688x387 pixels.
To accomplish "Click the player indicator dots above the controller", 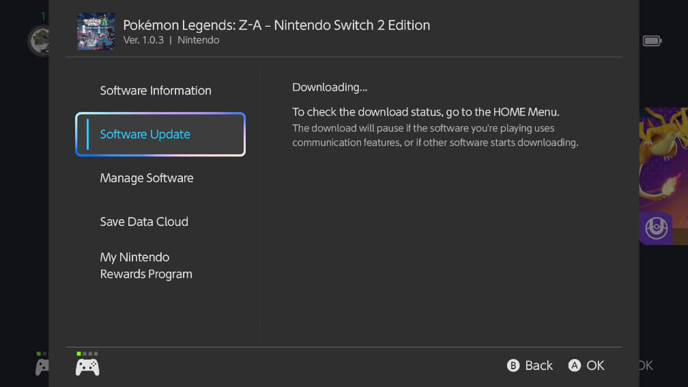I will pyautogui.click(x=87, y=354).
